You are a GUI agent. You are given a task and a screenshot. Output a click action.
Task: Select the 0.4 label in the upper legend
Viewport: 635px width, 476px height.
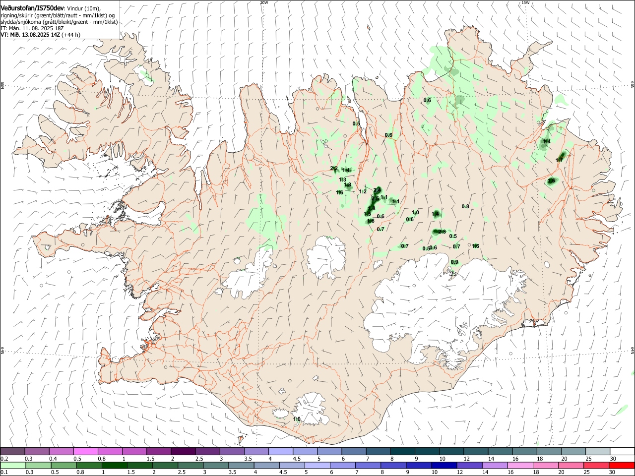[53, 459]
